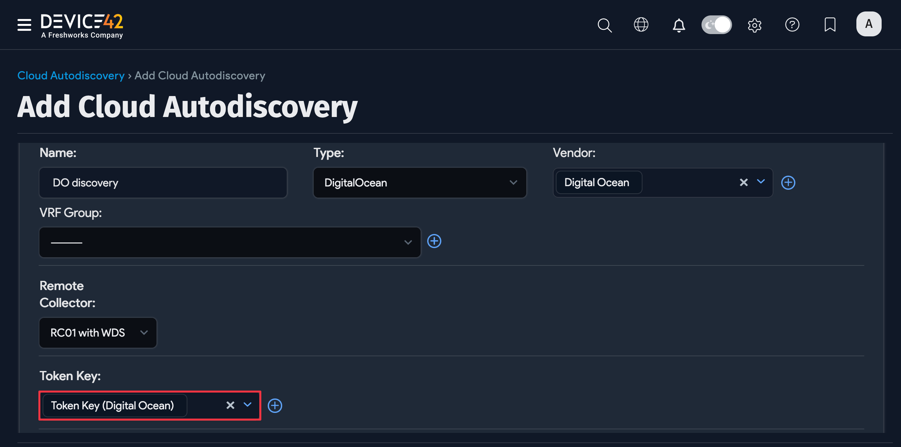The height and width of the screenshot is (447, 901).
Task: Click the globe language icon
Action: (641, 25)
